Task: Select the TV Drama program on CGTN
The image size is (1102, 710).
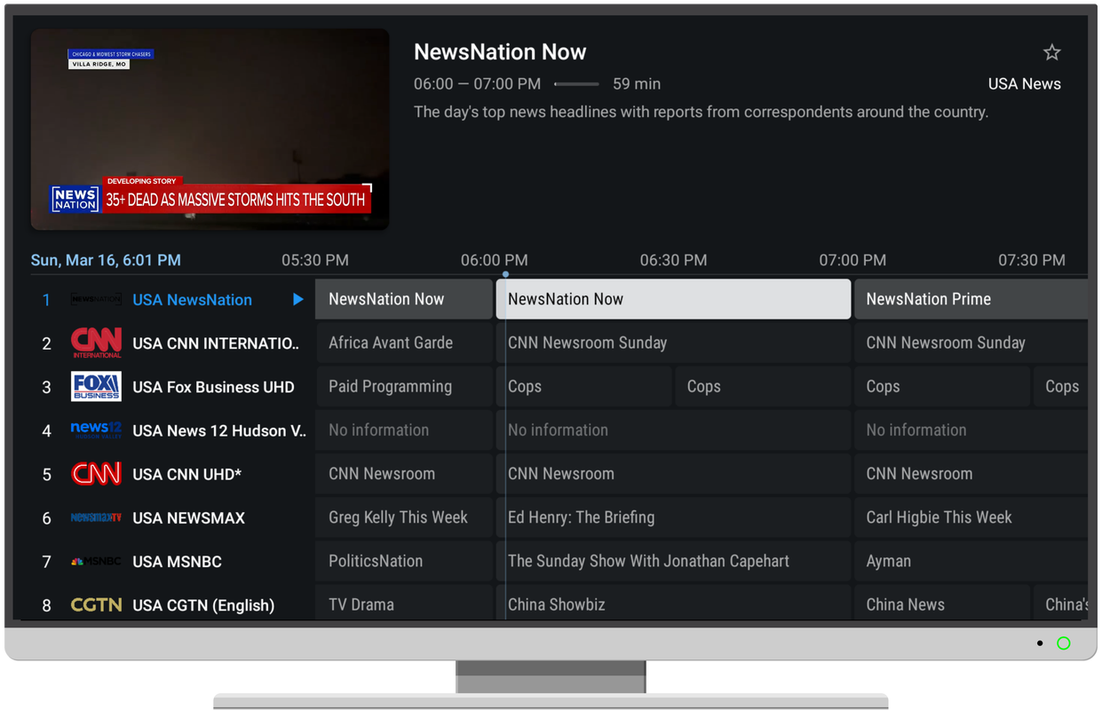Action: point(404,603)
